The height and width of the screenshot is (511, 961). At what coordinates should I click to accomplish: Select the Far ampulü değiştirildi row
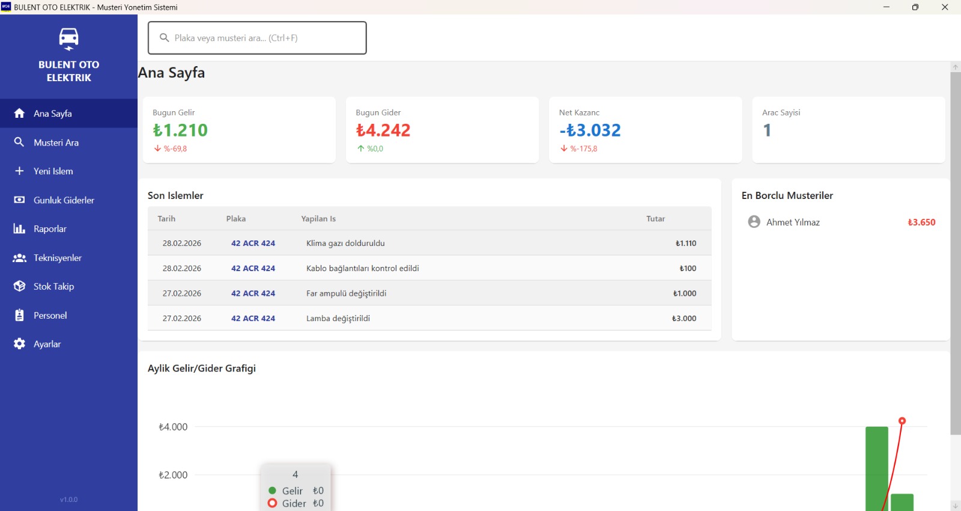tap(429, 293)
